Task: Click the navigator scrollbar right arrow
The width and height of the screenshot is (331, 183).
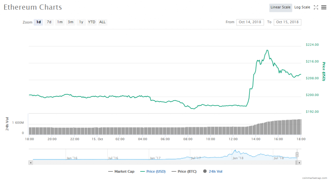Action: pos(299,162)
